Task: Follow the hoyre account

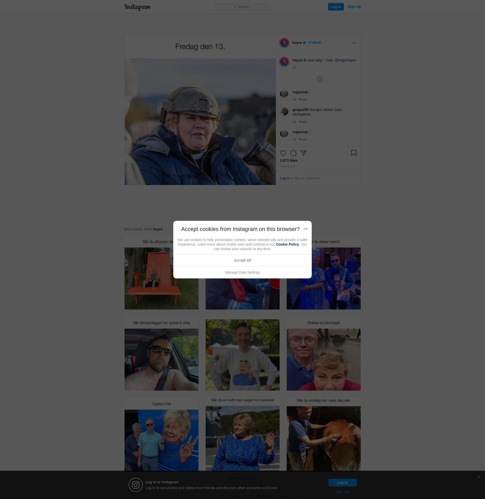Action: 315,42
